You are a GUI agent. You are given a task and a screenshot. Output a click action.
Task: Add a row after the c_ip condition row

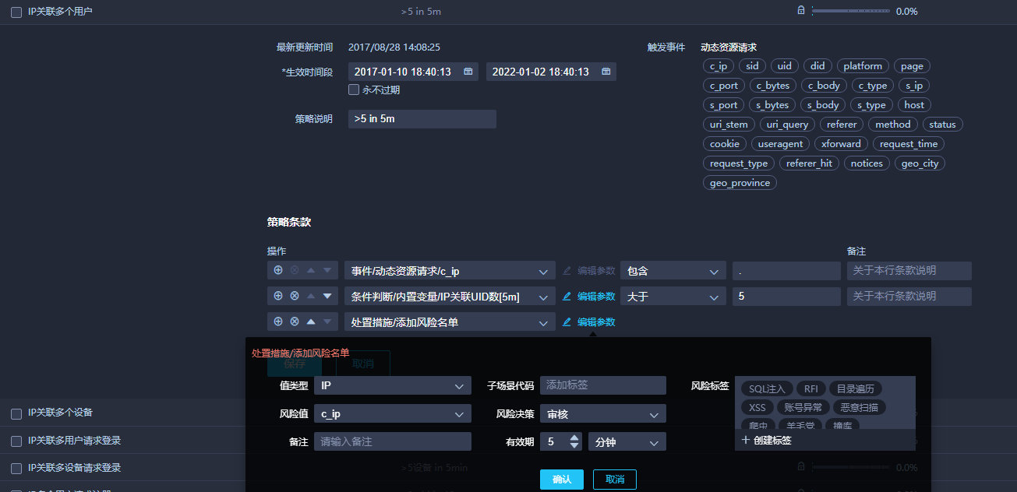pos(278,270)
